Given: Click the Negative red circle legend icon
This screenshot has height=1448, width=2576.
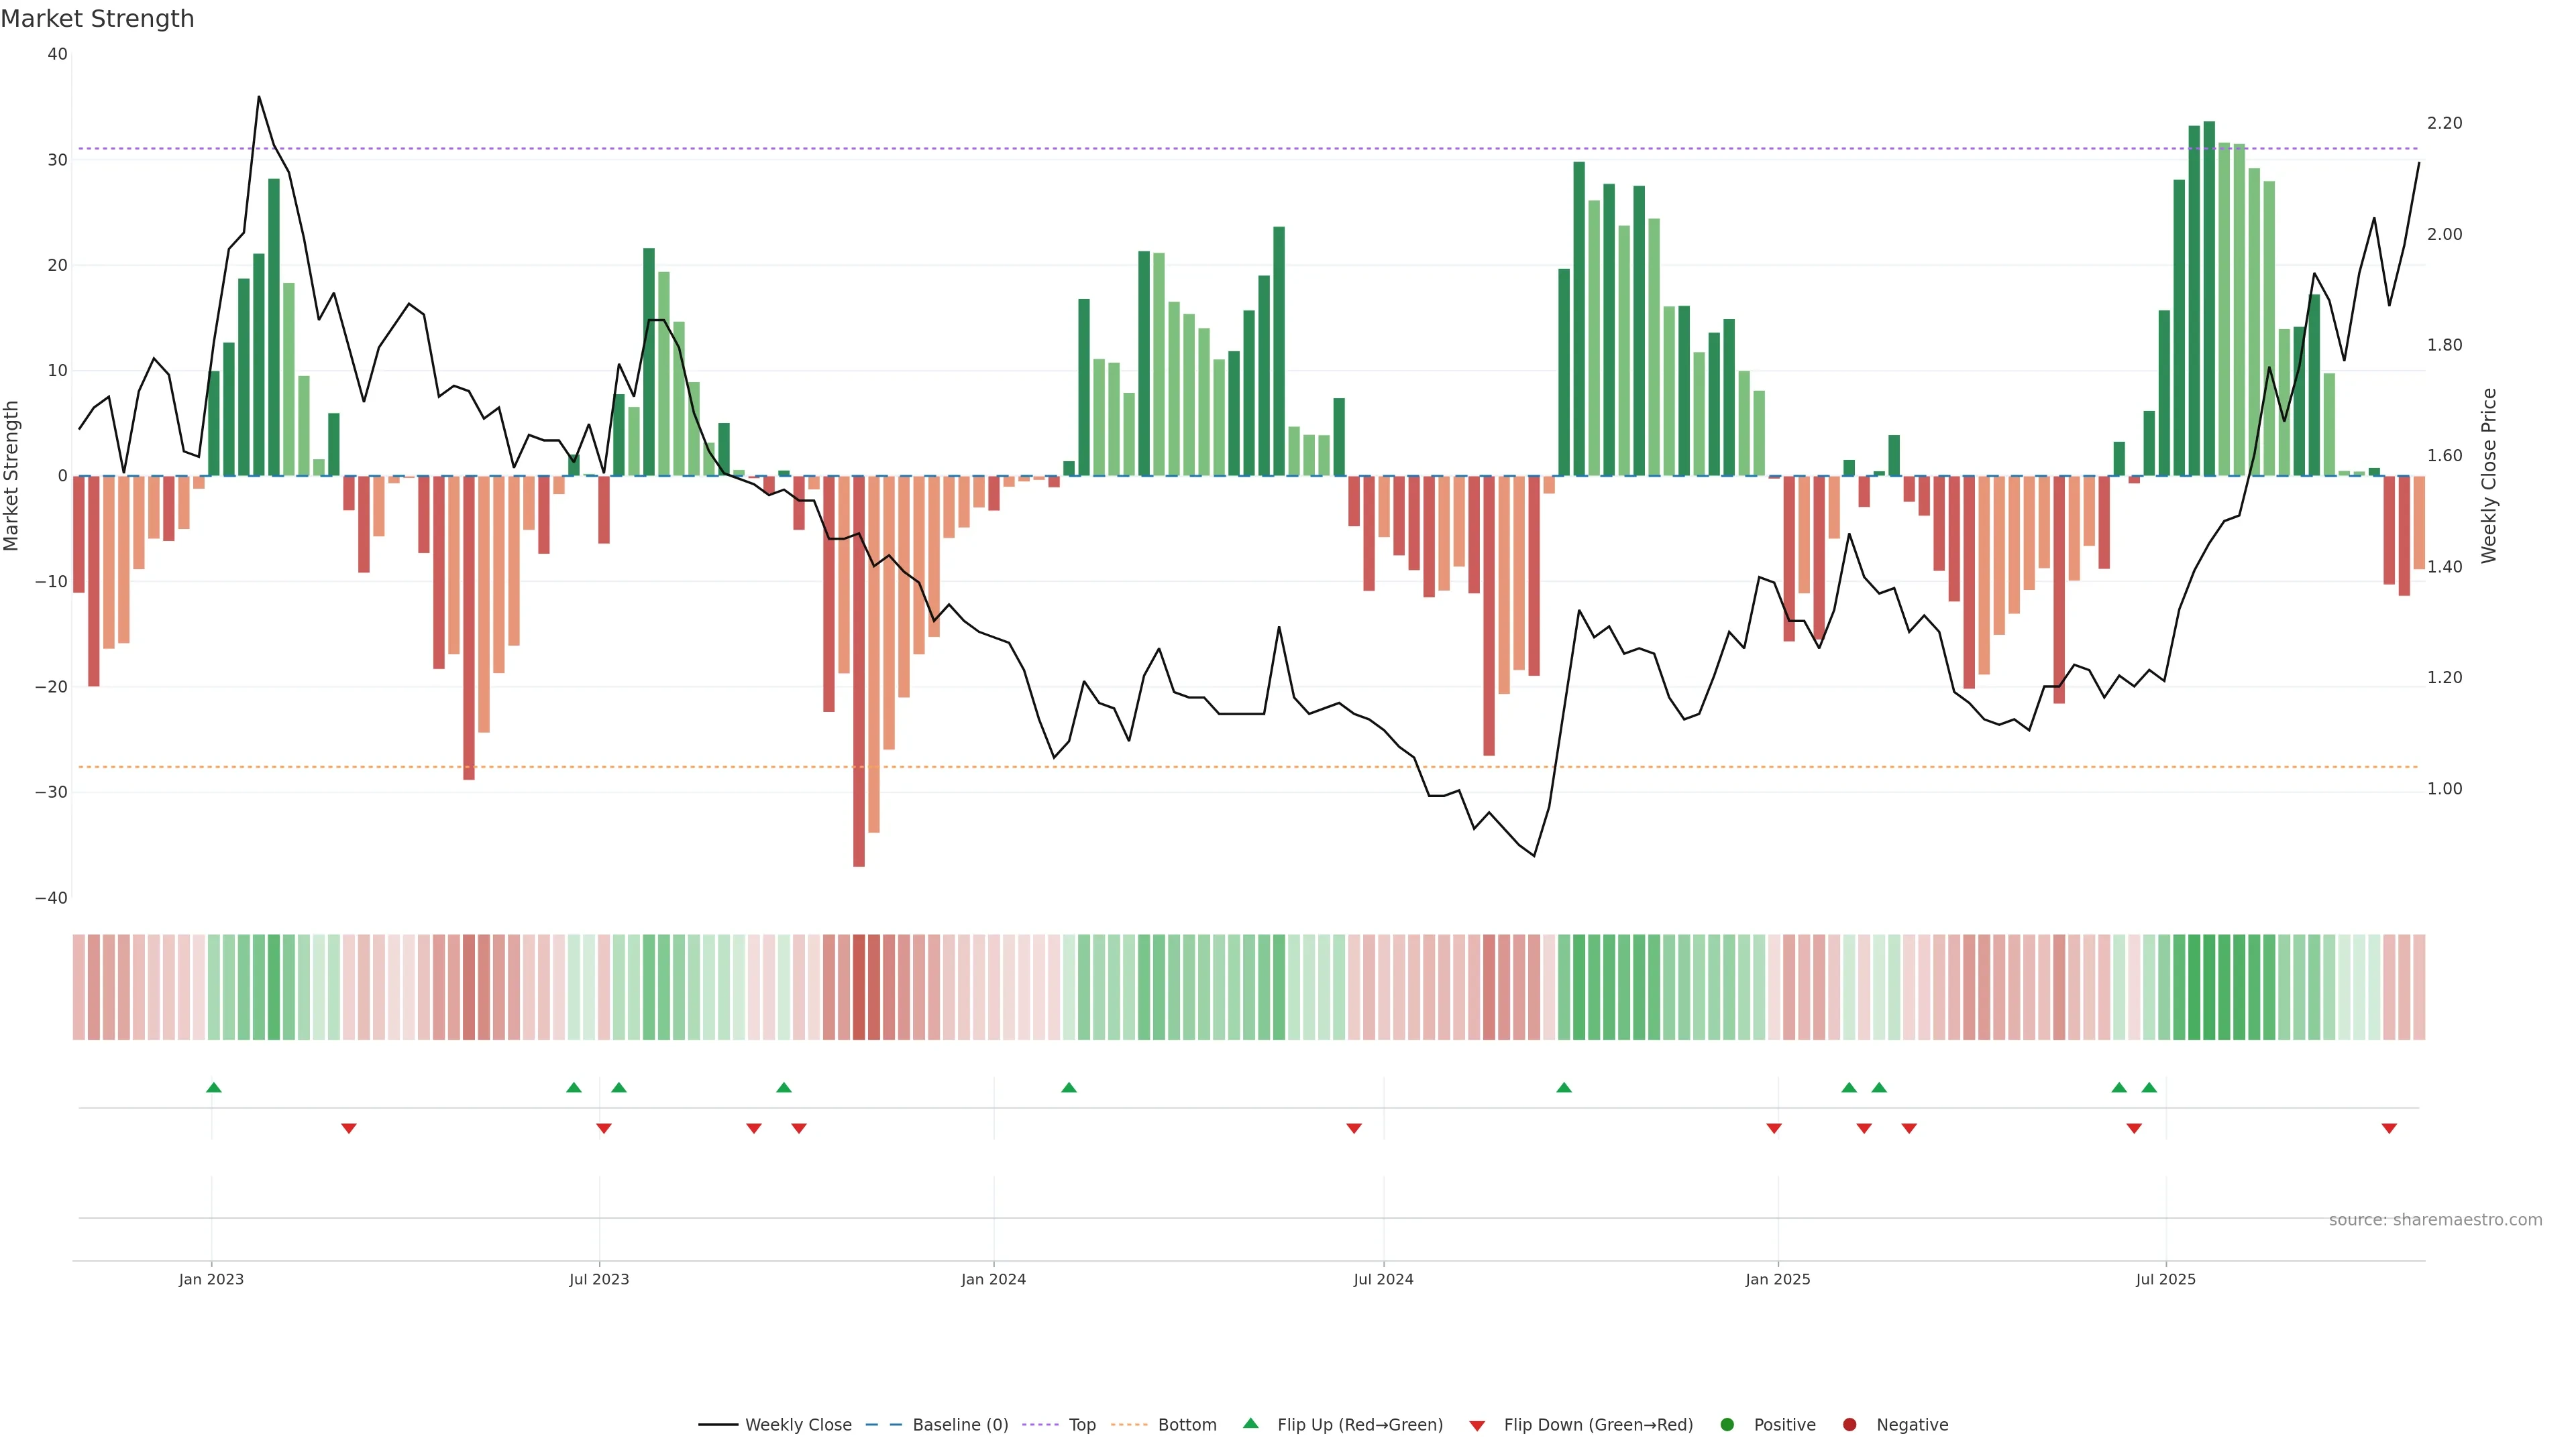Looking at the screenshot, I should click(x=1849, y=1424).
